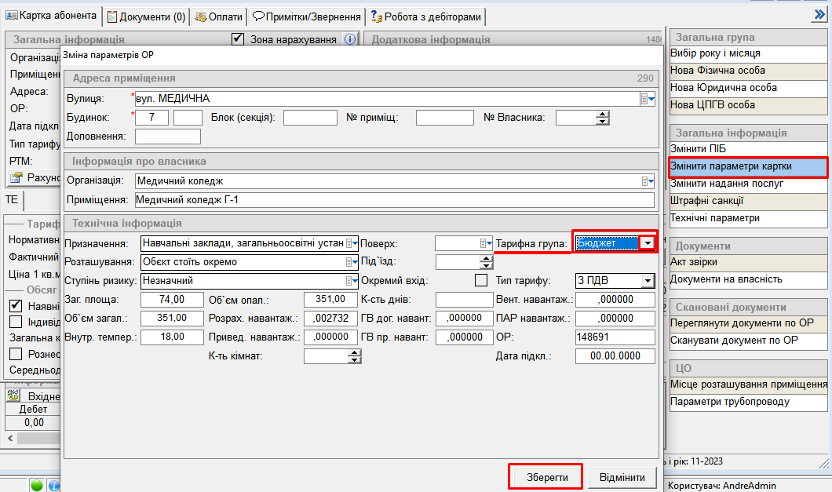Click the info icon beside Зона нарахування
This screenshot has width=832, height=492.
(x=350, y=39)
